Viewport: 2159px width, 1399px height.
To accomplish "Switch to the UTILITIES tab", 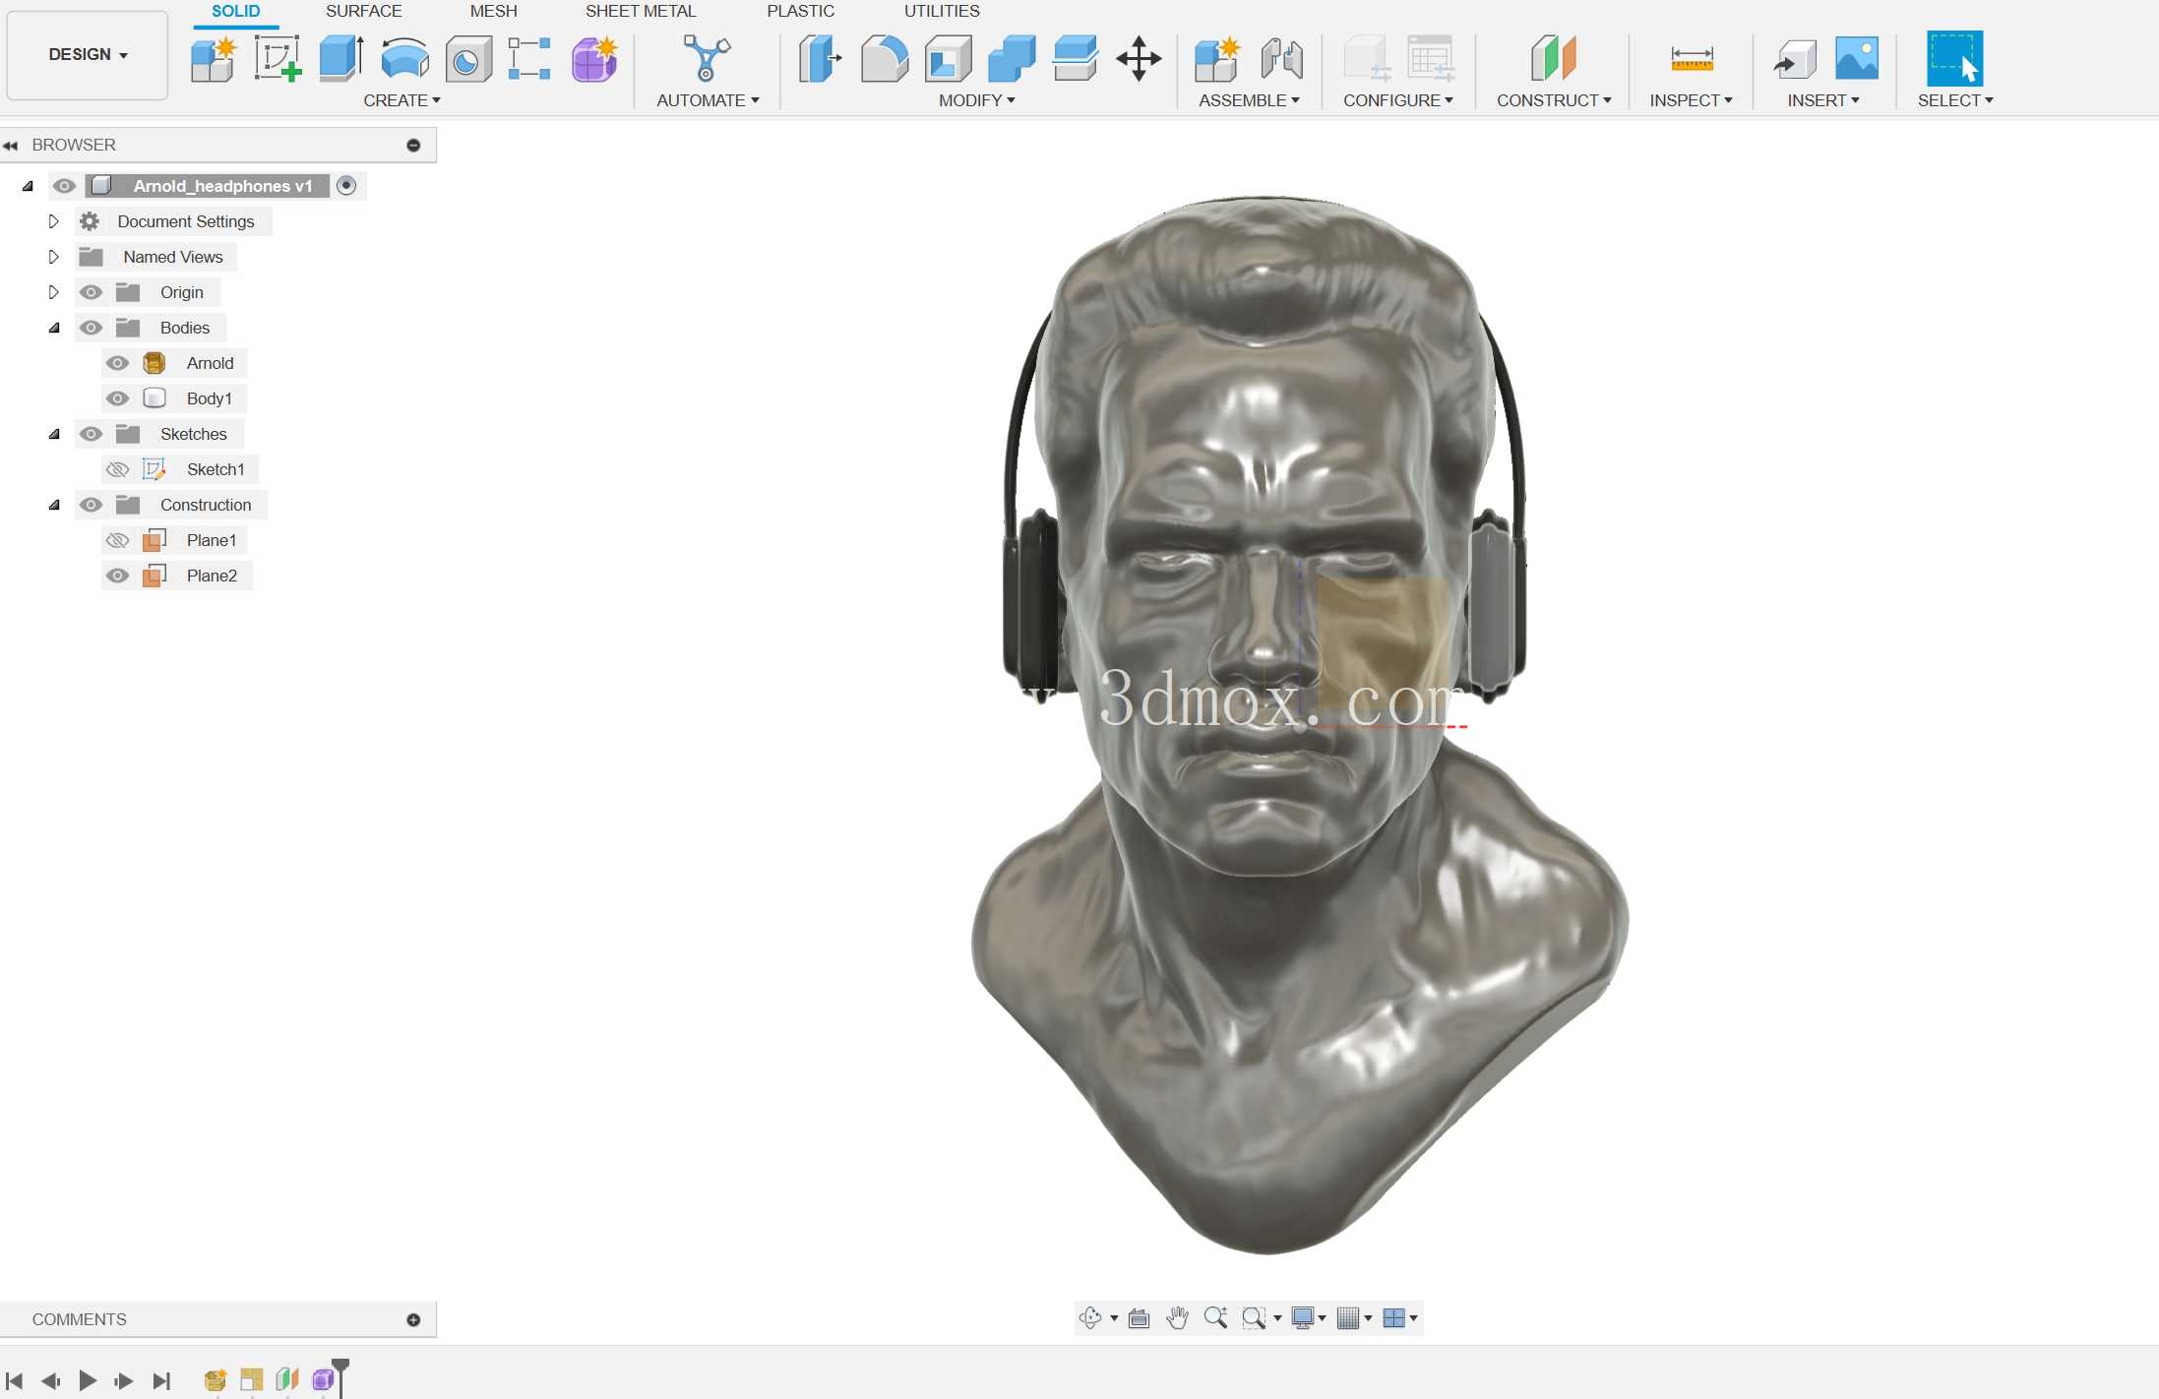I will (x=942, y=11).
